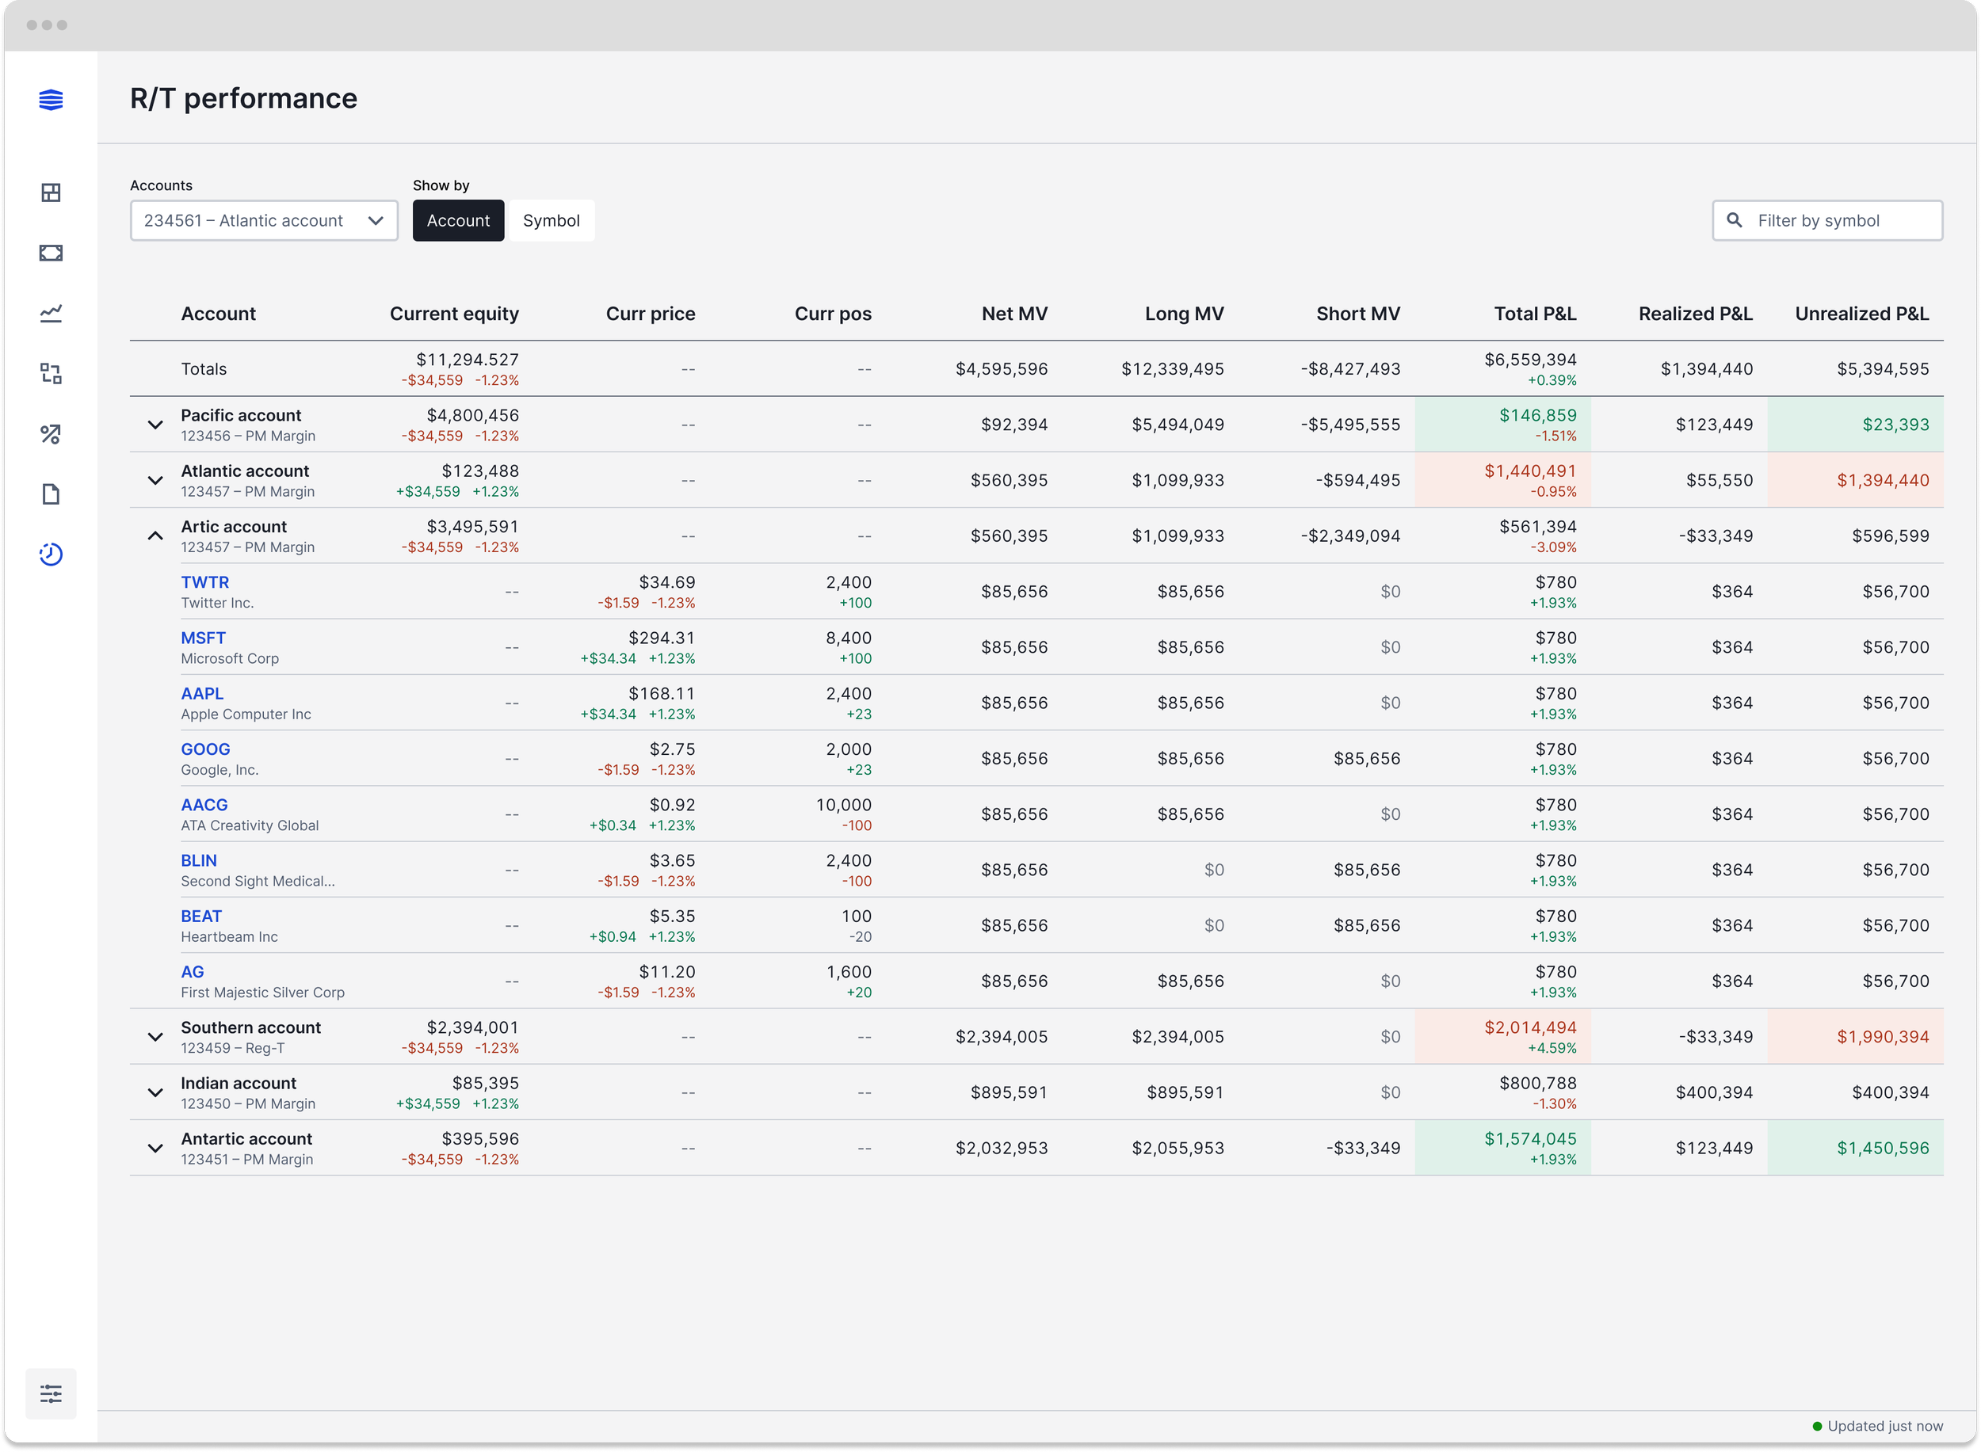
Task: Open the documents page icon in sidebar
Action: click(x=50, y=494)
